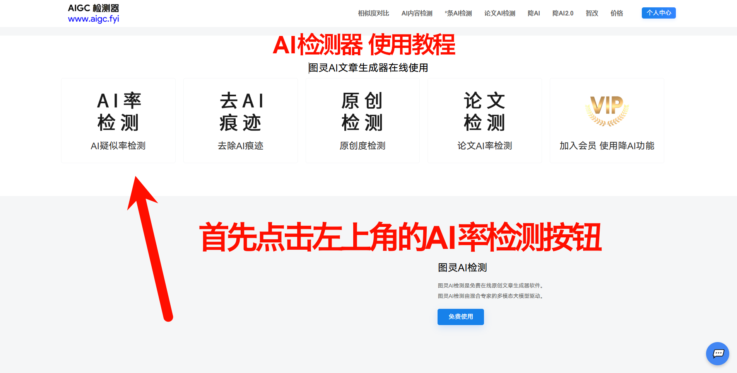Open the 论文检测 card
Viewport: 737px width, 373px height.
tap(484, 120)
